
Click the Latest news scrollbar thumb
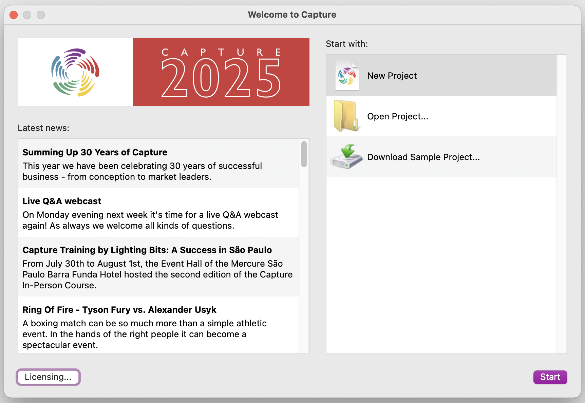click(x=304, y=154)
